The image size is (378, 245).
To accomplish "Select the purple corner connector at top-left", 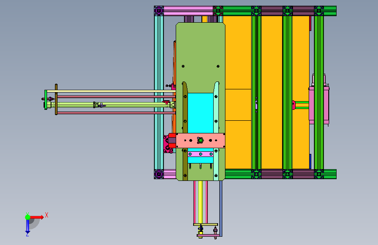I will 159,11.
